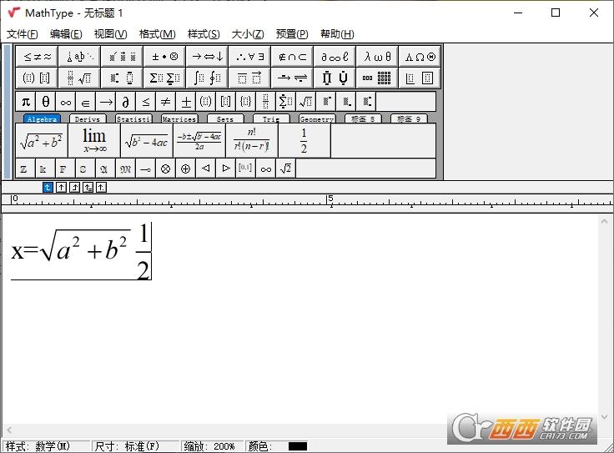Insert the plus-minus sign from small bar
Screen dimensions: 614x453
coord(186,102)
